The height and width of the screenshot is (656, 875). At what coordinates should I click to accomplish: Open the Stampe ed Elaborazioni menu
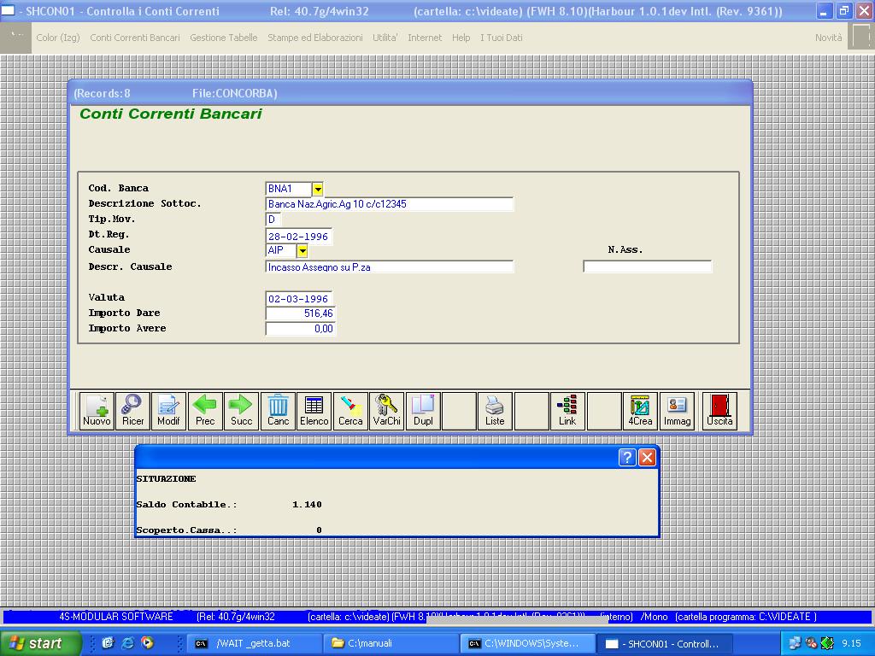click(315, 38)
